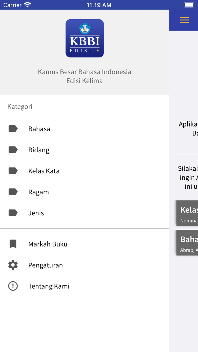This screenshot has width=198, height=352.
Task: Select the tag icon for Kelas Kata
Action: click(x=13, y=171)
